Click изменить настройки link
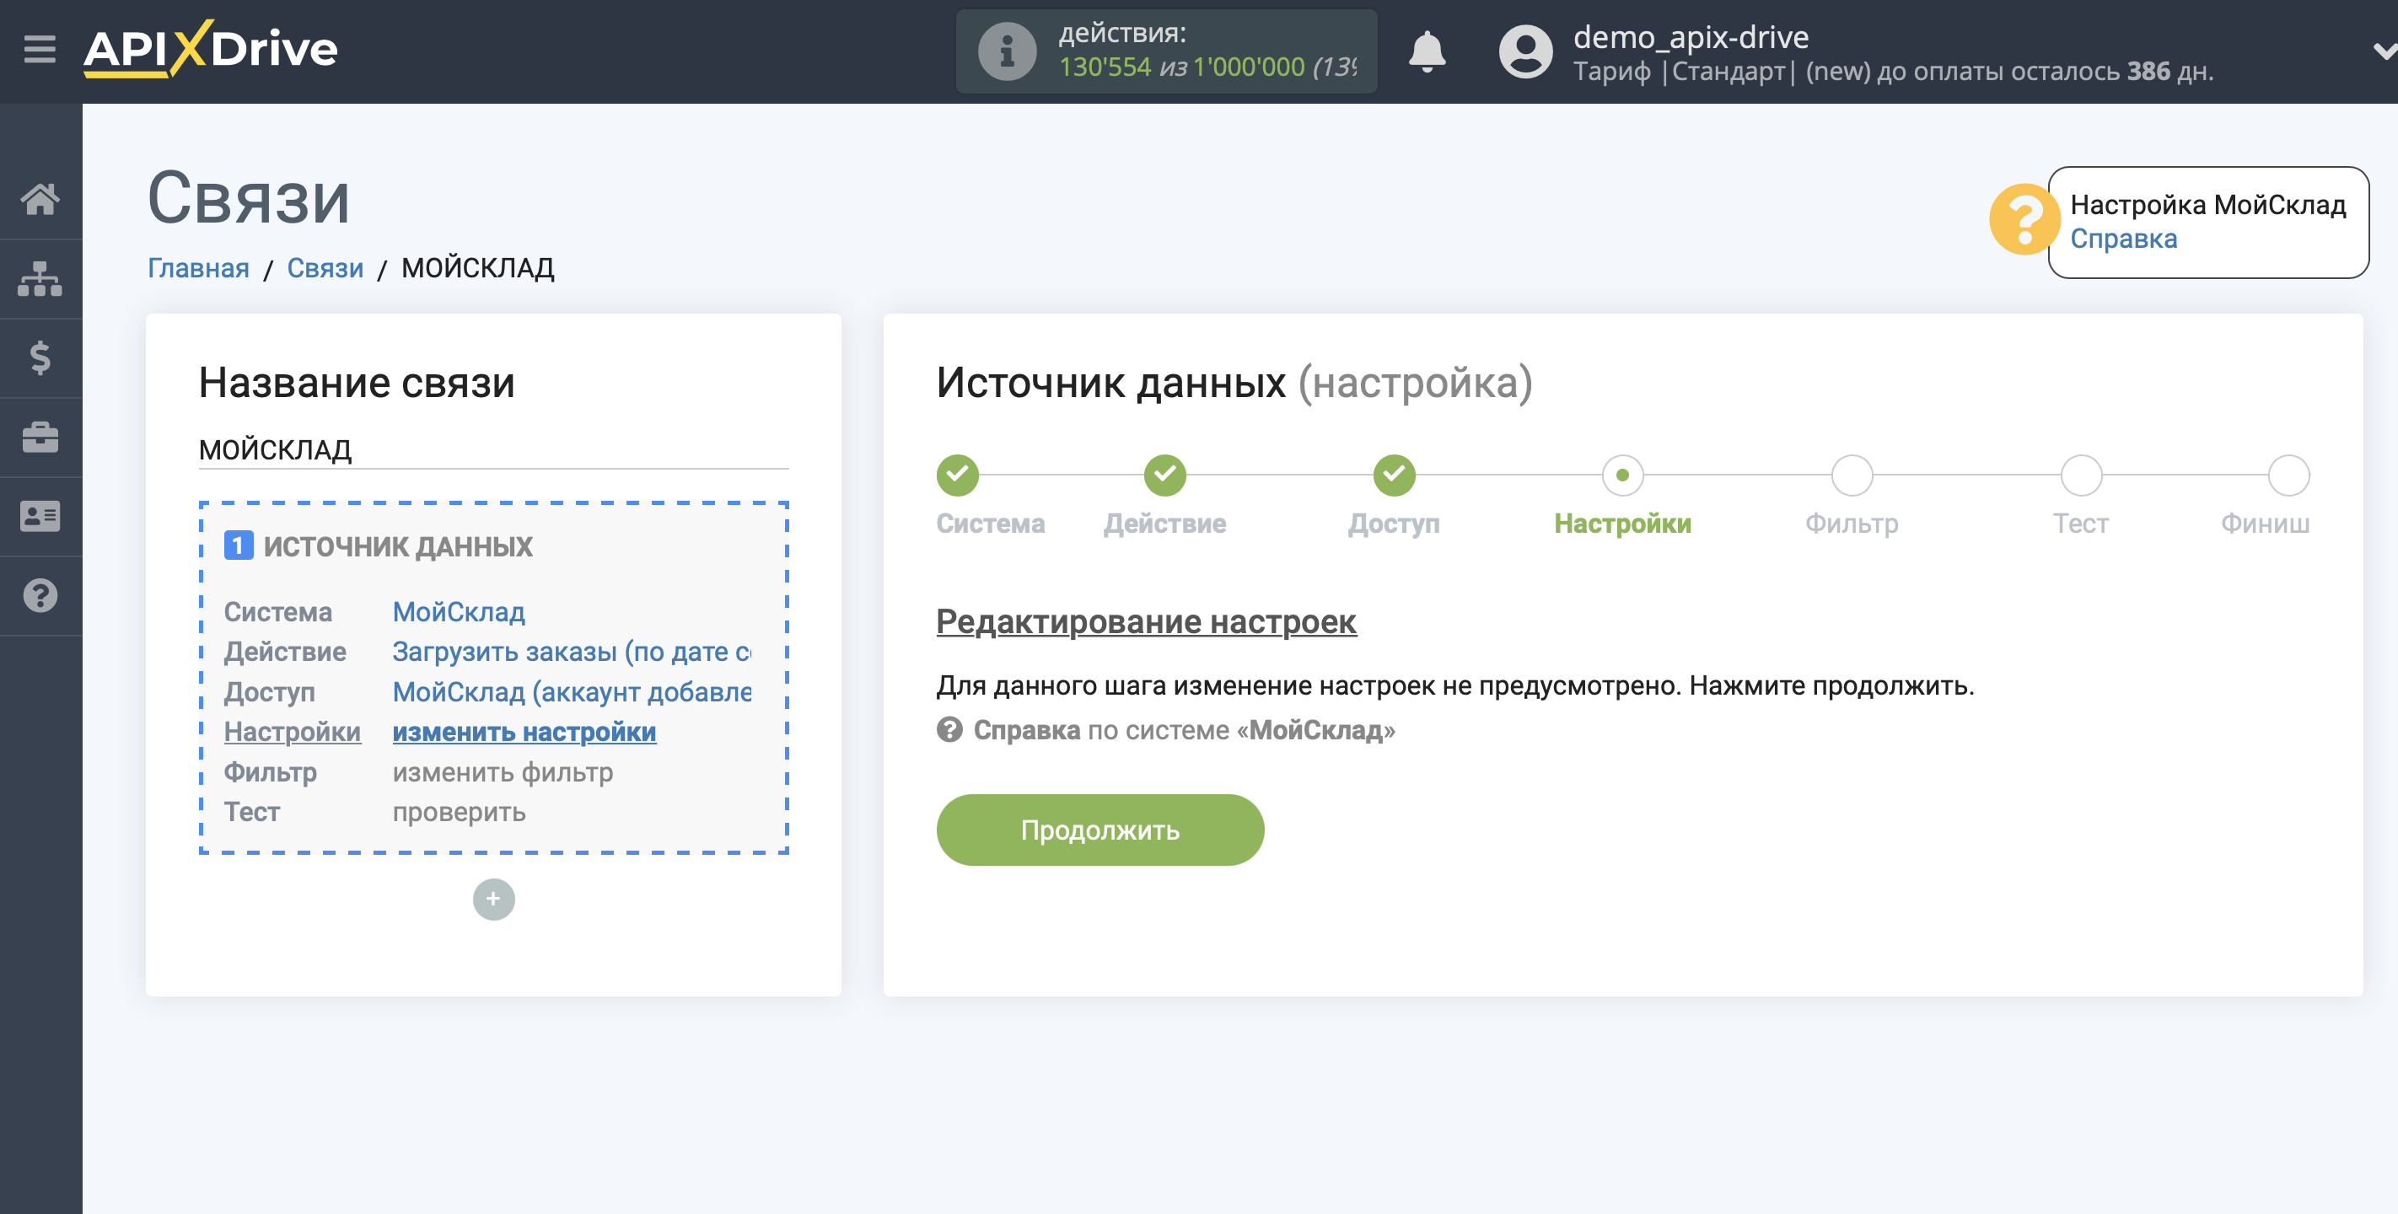Screen dimensions: 2398x1214 [524, 732]
